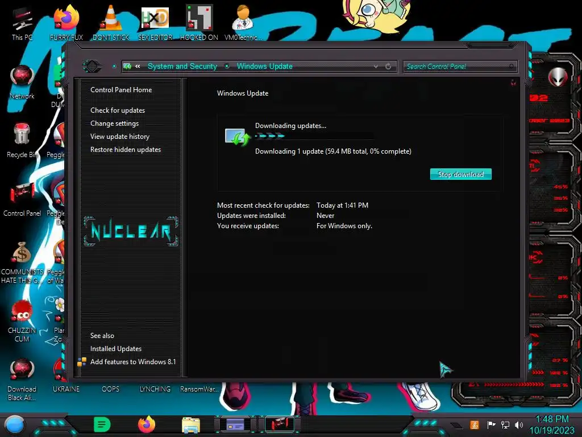Click the Never installed value text
Image resolution: width=582 pixels, height=437 pixels.
(x=325, y=216)
